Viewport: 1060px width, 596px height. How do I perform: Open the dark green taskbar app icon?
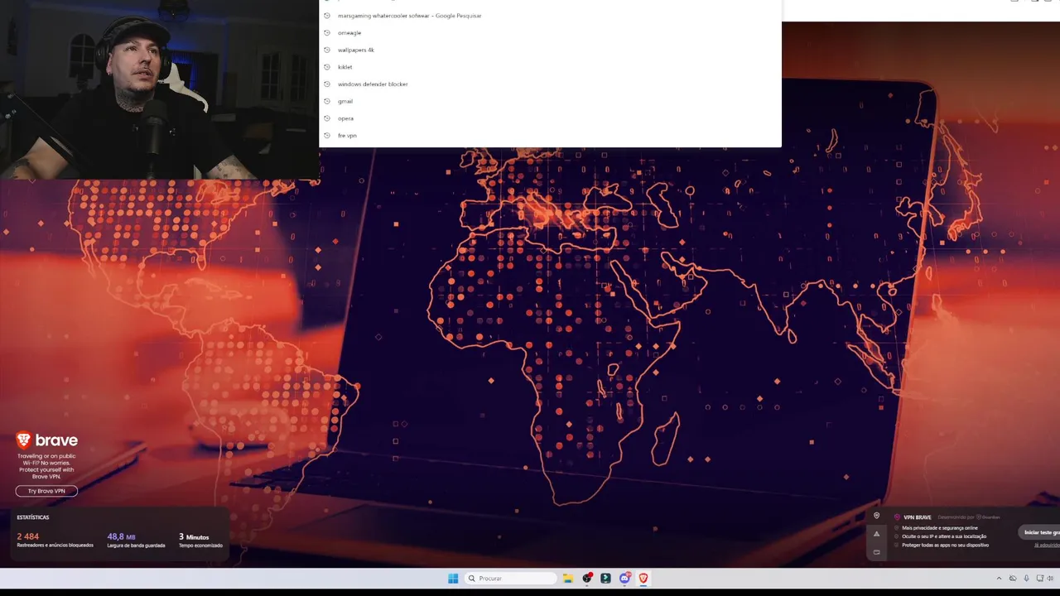[605, 578]
